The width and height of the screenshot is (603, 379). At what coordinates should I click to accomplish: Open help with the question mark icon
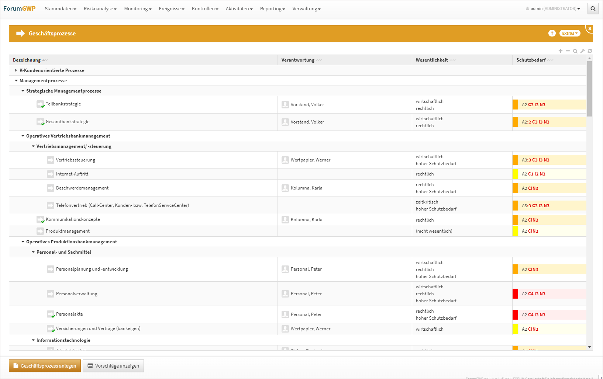pos(552,33)
